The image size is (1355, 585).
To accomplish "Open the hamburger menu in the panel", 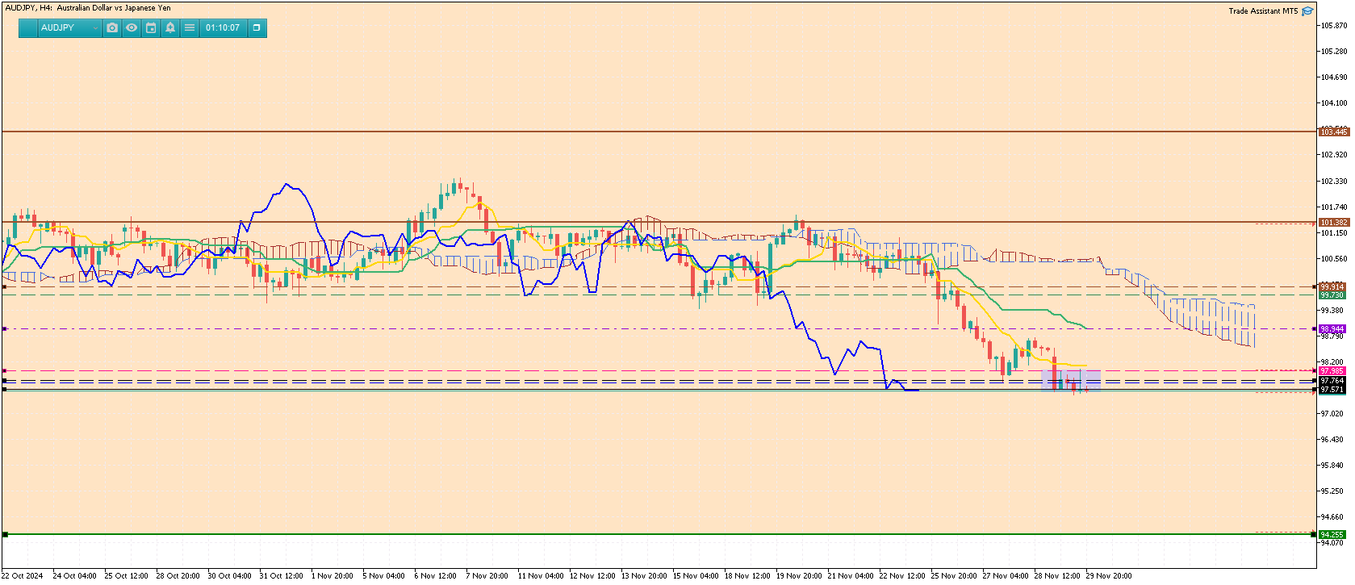I will point(190,28).
